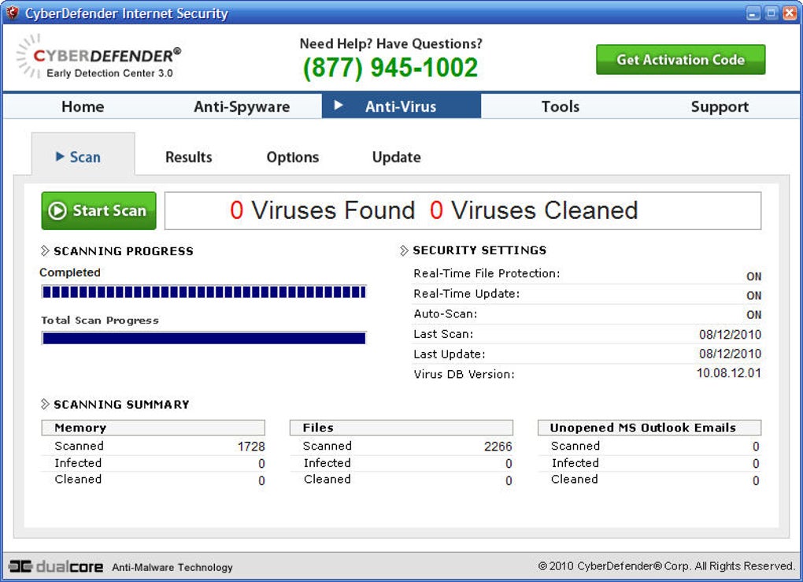
Task: Toggle Auto-Scan ON status
Action: (753, 315)
